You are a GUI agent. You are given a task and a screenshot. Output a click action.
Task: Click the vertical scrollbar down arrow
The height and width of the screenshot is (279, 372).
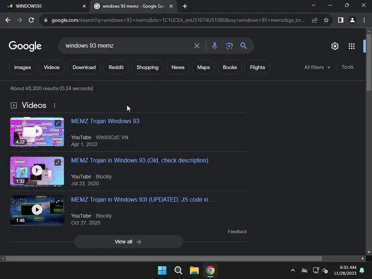369,252
